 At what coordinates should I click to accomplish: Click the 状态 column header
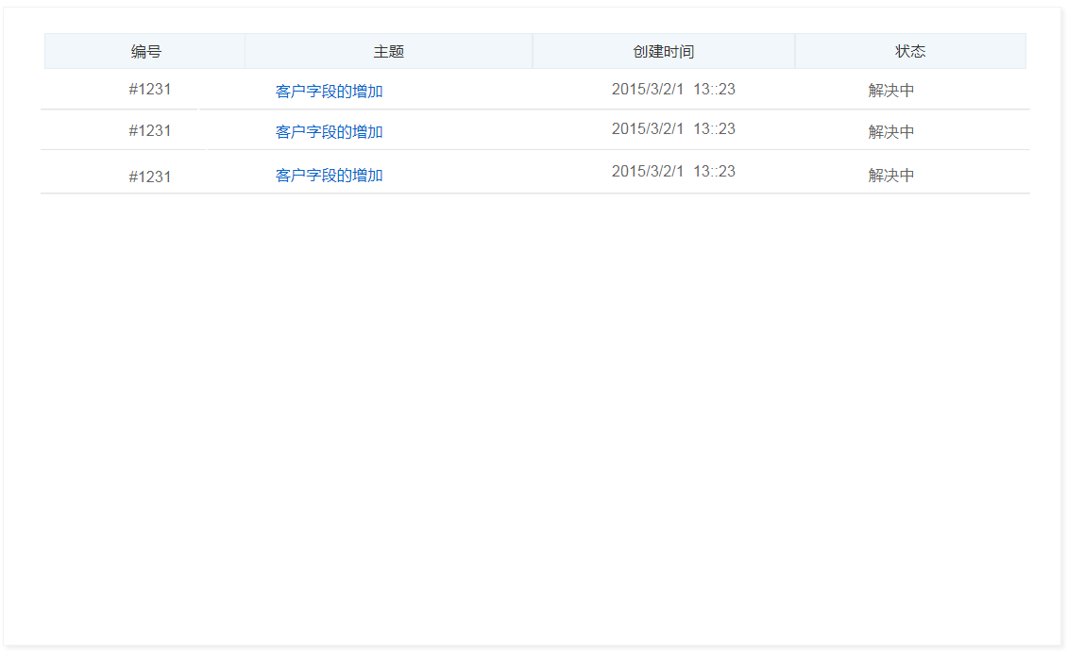tap(909, 51)
